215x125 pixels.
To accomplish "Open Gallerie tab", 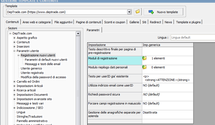I will point(134,22).
